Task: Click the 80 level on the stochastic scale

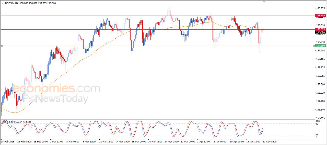Action: point(317,124)
